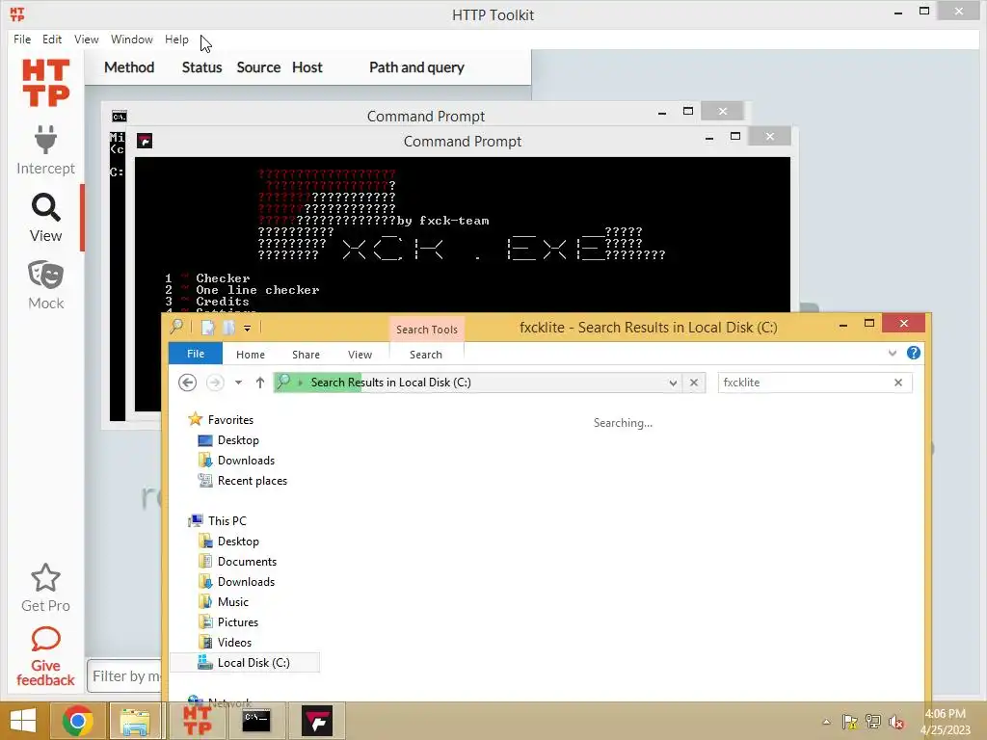Open the View section in HTTP Toolkit sidebar
Screen dimensions: 987x740
point(45,218)
